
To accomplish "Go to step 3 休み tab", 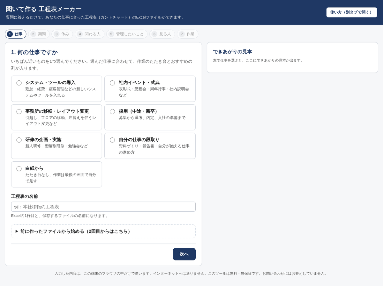I will click(62, 34).
